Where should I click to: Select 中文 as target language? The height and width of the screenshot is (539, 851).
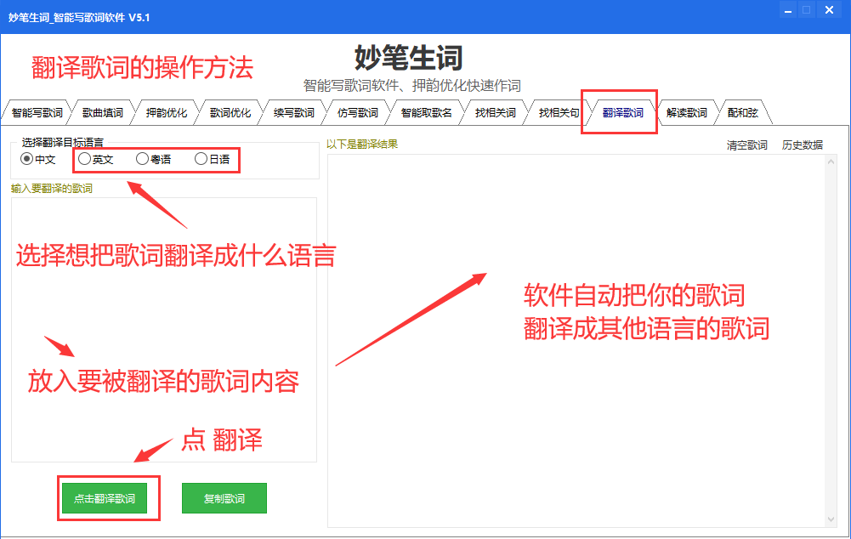tap(38, 159)
